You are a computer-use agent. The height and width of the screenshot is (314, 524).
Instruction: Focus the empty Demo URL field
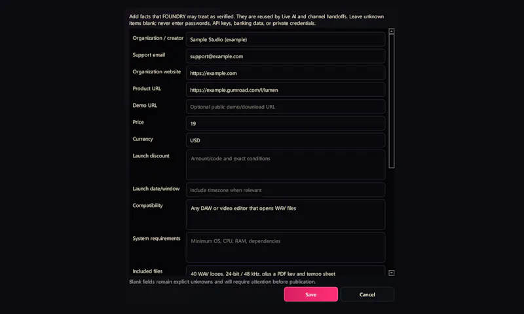click(286, 106)
